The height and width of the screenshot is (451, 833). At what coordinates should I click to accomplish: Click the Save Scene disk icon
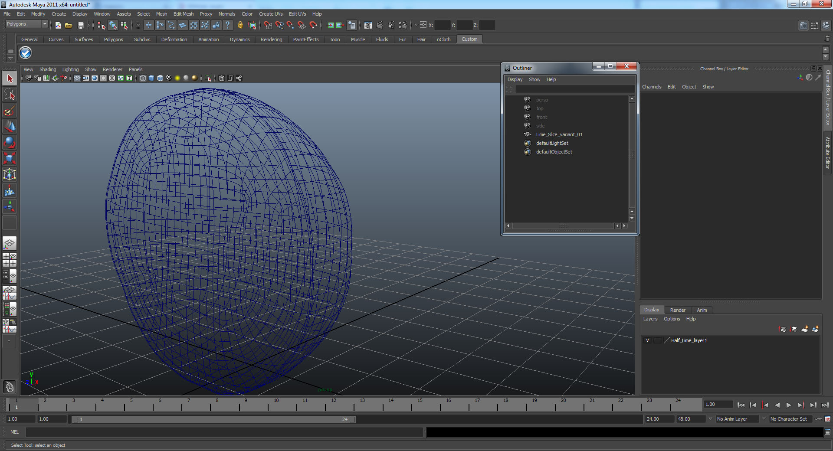(x=80, y=25)
